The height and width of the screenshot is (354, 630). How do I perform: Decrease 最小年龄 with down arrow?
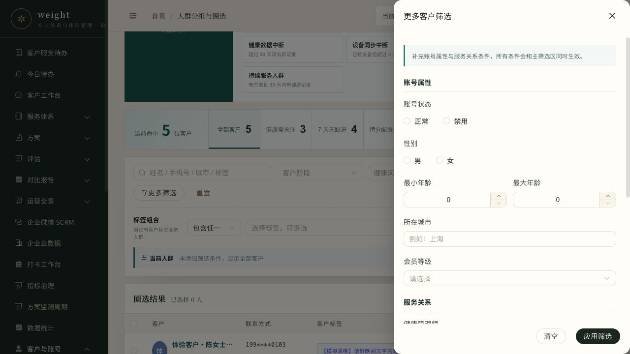pyautogui.click(x=499, y=203)
